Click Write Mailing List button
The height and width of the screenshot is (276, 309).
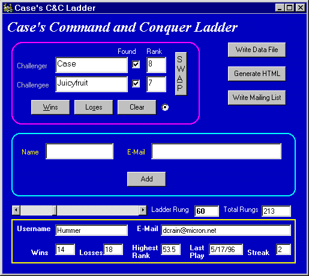coord(257,98)
